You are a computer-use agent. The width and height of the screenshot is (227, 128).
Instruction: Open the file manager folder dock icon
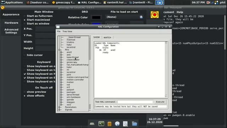[134, 124]
